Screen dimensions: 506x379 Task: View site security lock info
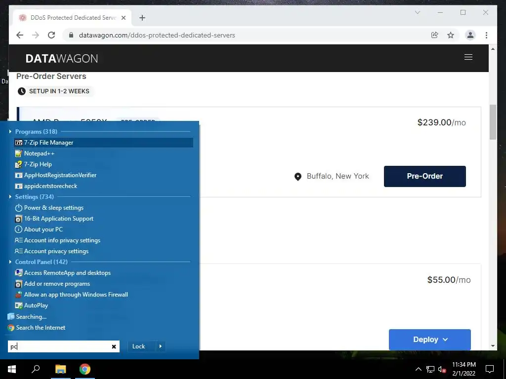(71, 35)
